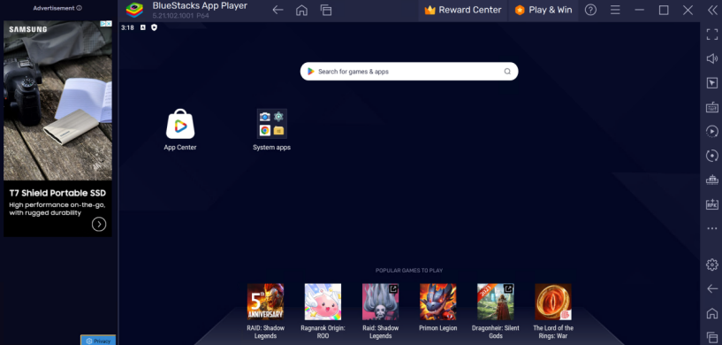Open Ragnarok Origin: ROO game
722x345 pixels.
click(323, 302)
